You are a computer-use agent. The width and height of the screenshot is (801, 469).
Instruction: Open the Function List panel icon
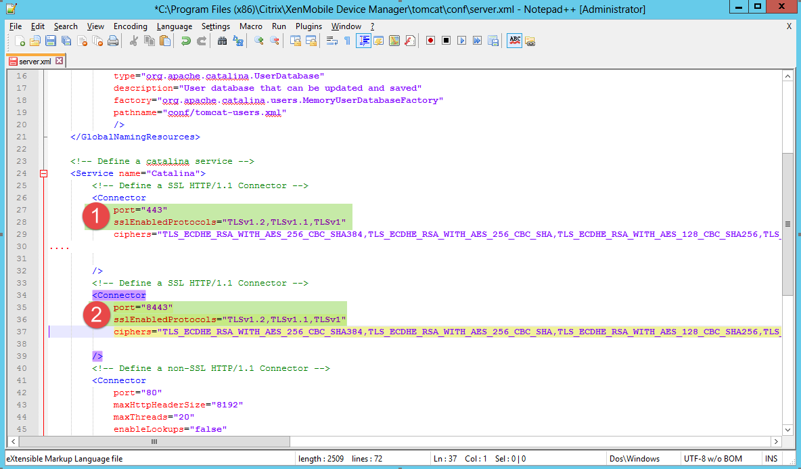[x=410, y=41]
